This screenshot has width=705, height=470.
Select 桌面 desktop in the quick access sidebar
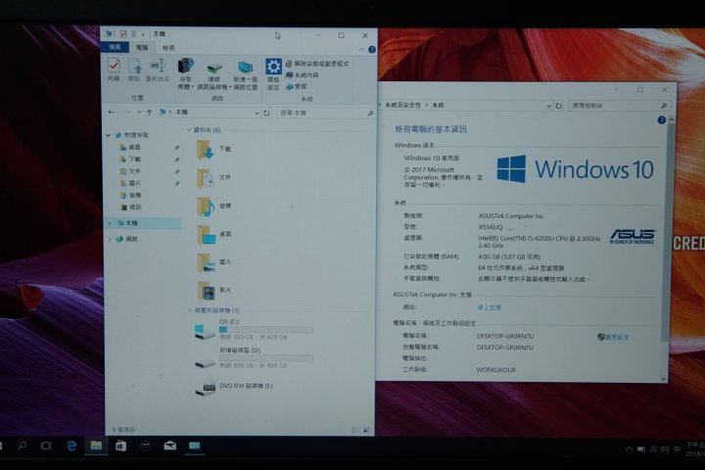pos(134,147)
